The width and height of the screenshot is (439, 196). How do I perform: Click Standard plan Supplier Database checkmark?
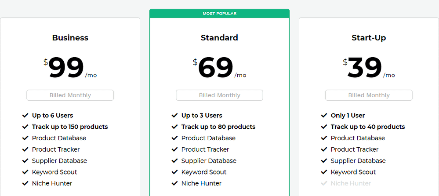[x=174, y=161]
